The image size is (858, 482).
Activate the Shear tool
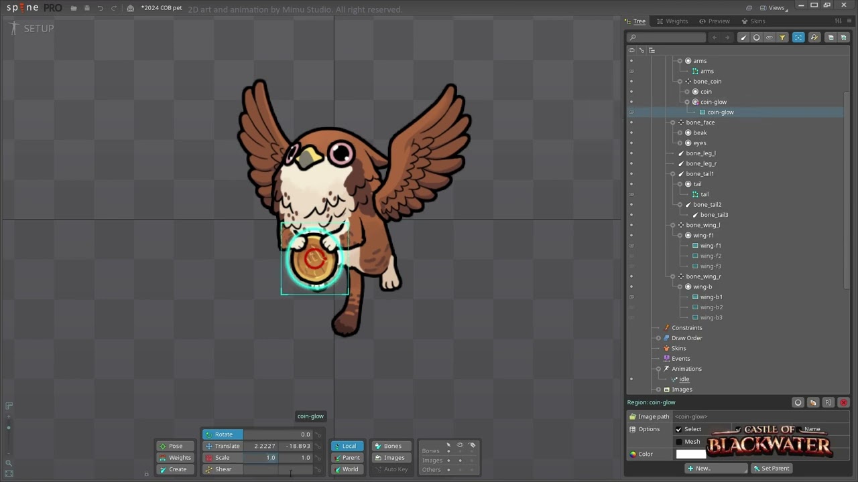[x=223, y=469]
